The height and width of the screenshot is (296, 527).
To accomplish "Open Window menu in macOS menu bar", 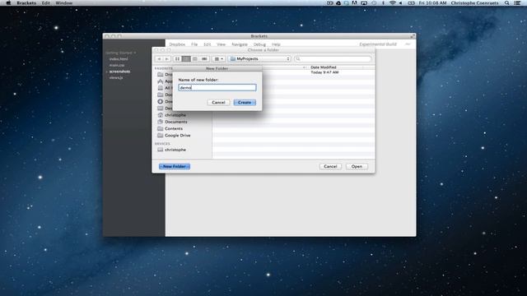I will (64, 3).
